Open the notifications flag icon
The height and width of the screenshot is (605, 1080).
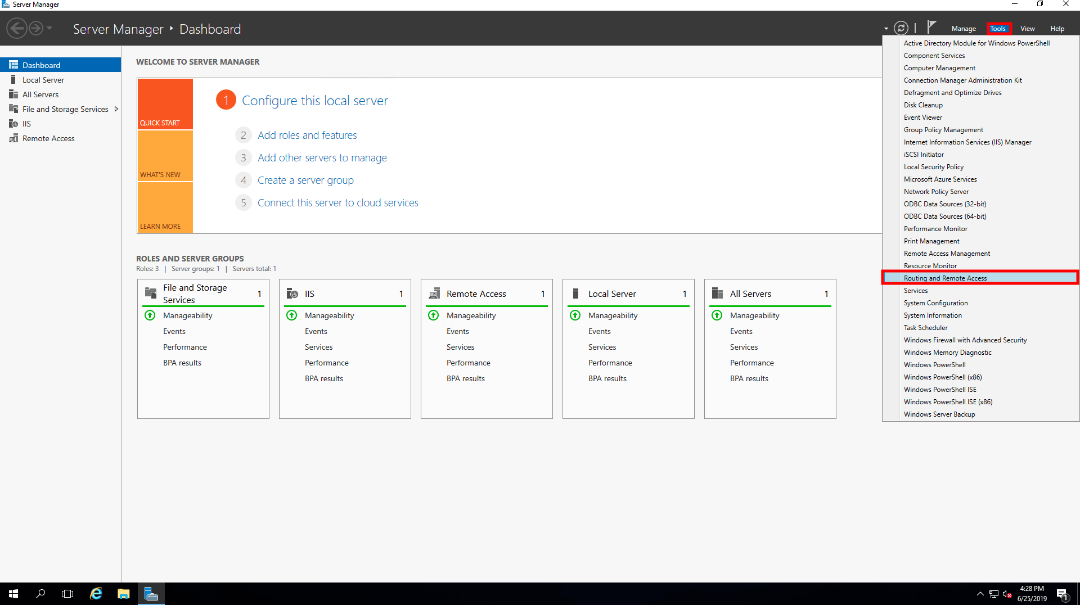point(931,27)
